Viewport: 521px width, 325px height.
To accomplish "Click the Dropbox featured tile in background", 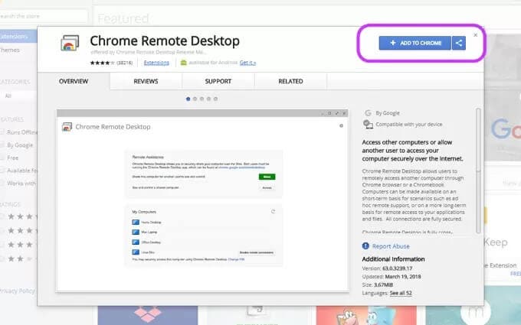I will coord(148,315).
